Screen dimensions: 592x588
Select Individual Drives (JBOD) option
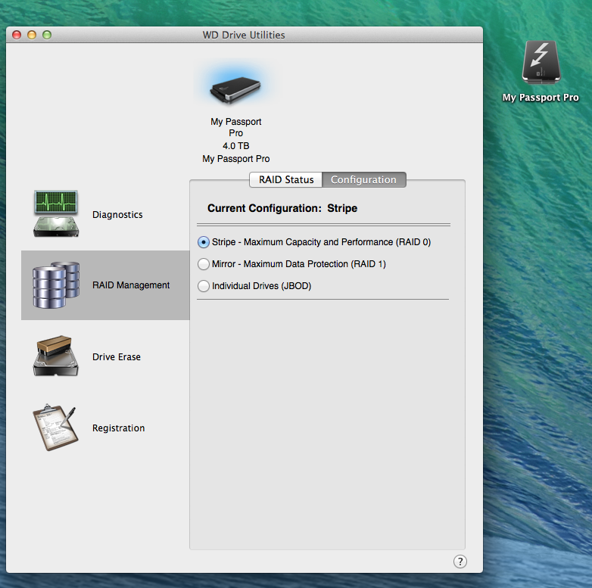(x=203, y=286)
